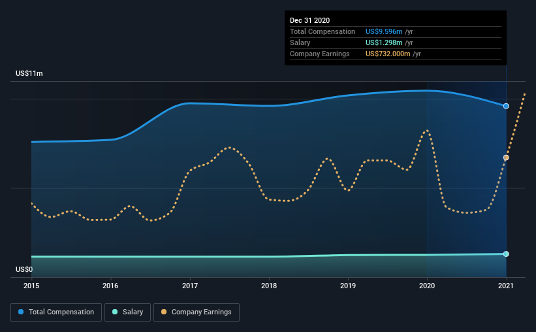Click the 2015 x-axis label

(x=31, y=286)
